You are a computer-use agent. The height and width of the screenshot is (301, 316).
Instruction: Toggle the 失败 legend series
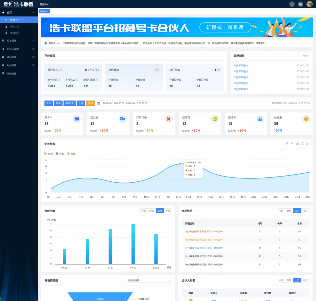[60, 154]
